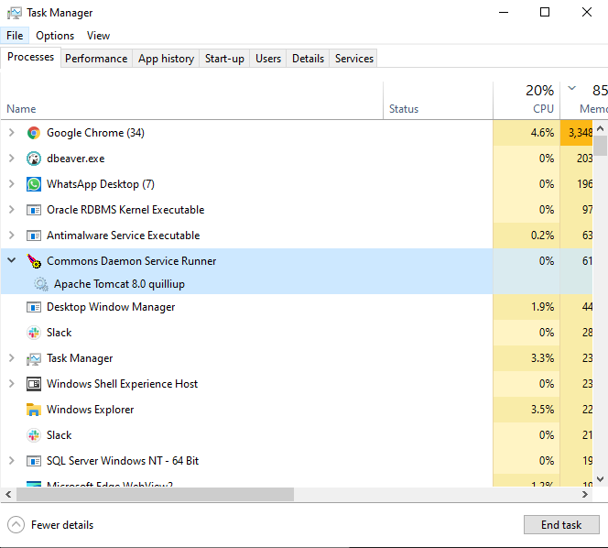Switch to the Users tab
Image resolution: width=608 pixels, height=548 pixels.
click(268, 59)
